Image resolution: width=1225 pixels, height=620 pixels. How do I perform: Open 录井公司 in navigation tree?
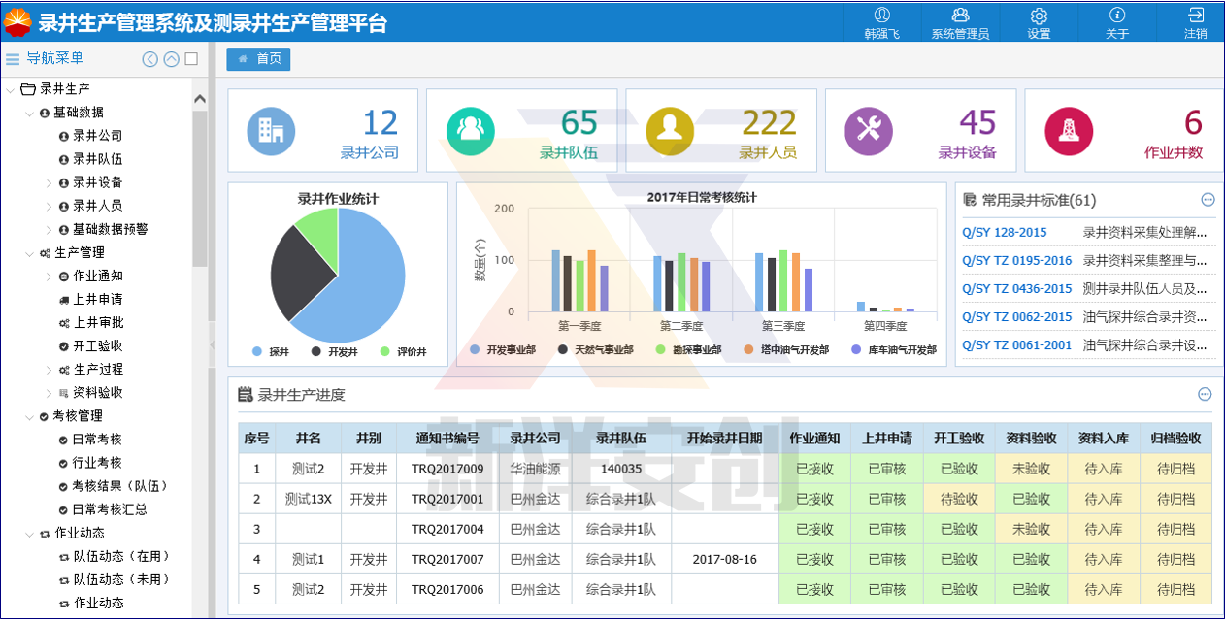[x=97, y=136]
